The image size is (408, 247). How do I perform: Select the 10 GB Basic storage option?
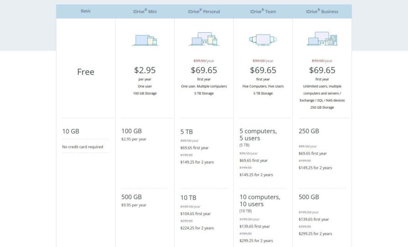(x=71, y=131)
